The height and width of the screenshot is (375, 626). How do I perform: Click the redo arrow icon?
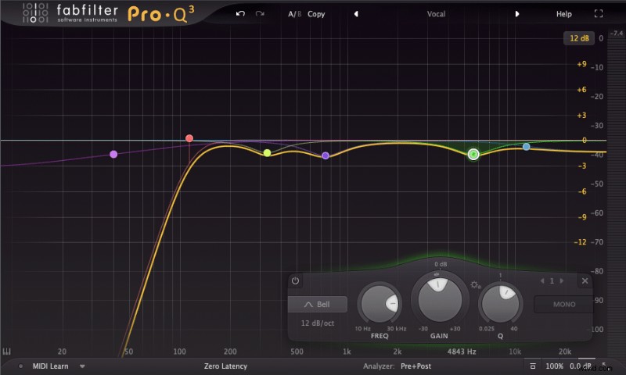(260, 13)
